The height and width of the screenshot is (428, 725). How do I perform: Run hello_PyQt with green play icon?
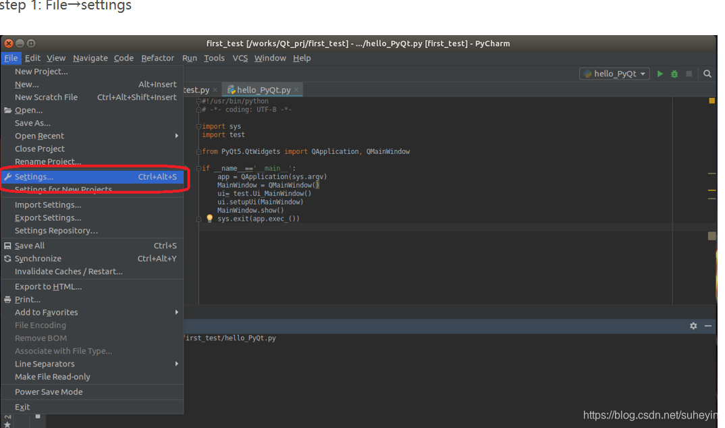660,74
